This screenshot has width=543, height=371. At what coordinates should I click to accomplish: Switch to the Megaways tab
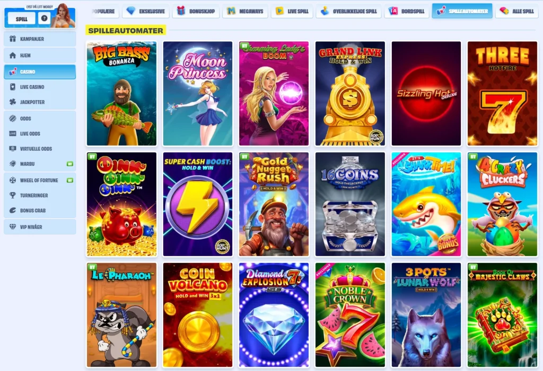pyautogui.click(x=245, y=11)
